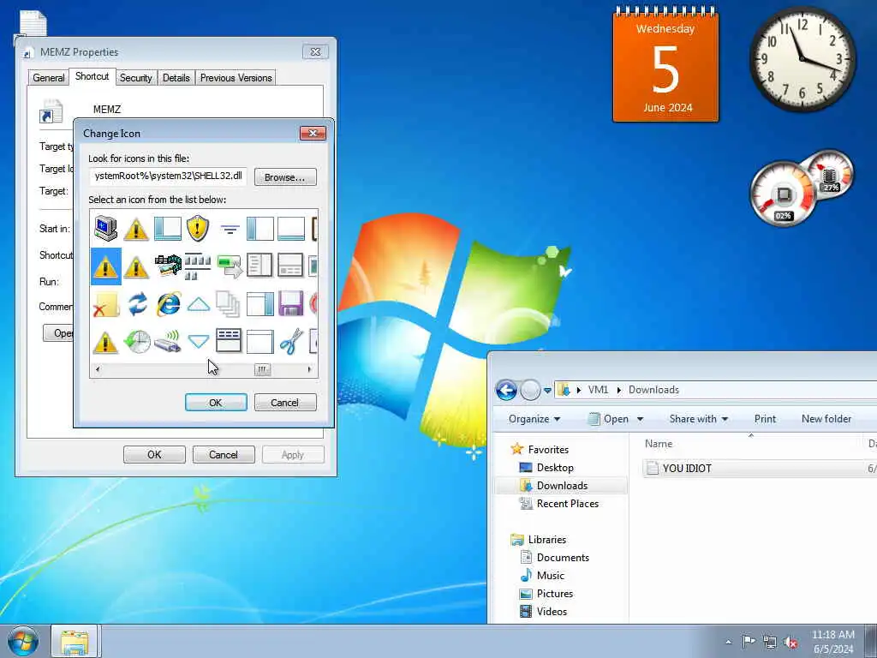Click the icon list horizontal scrollbar thumb

pos(262,369)
